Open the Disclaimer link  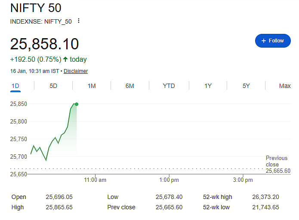pyautogui.click(x=76, y=71)
